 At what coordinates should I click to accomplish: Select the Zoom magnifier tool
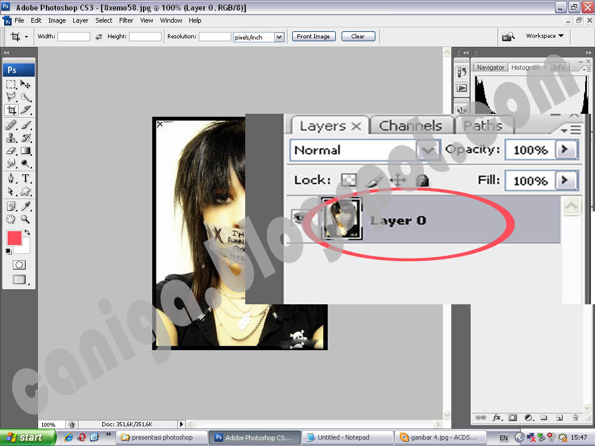(x=26, y=219)
